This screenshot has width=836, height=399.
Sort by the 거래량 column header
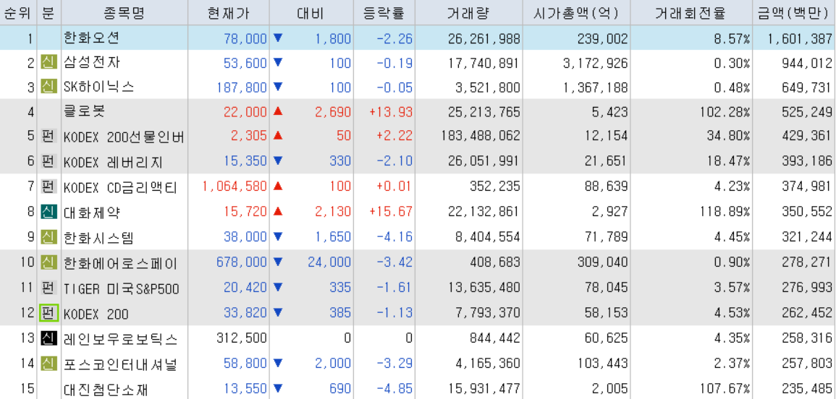tap(468, 13)
